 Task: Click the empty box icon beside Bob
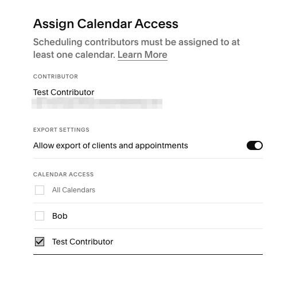[x=40, y=216]
